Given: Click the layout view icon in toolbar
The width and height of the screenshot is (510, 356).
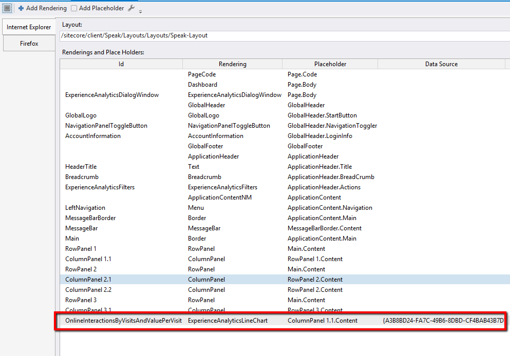Looking at the screenshot, I should click(x=7, y=8).
